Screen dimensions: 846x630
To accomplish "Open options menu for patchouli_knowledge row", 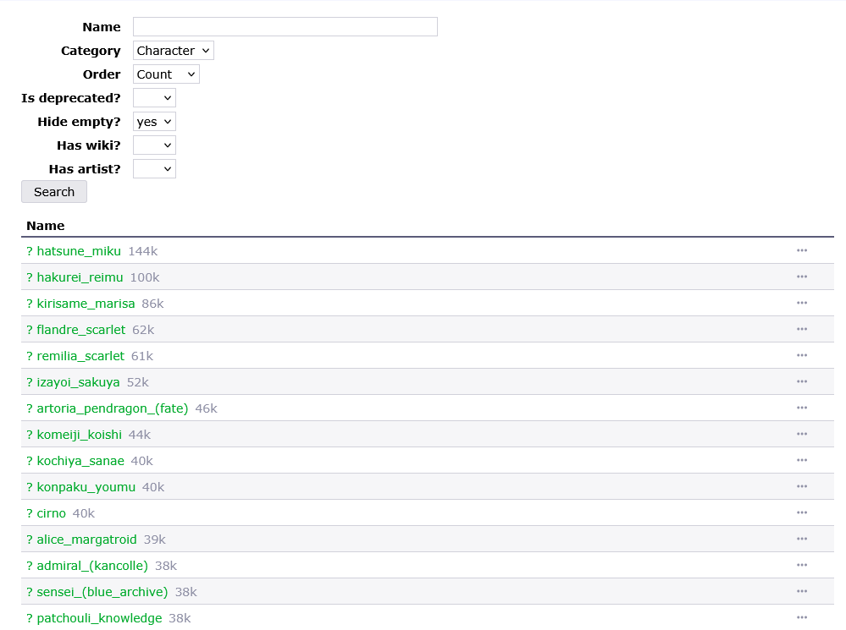I will pos(802,617).
